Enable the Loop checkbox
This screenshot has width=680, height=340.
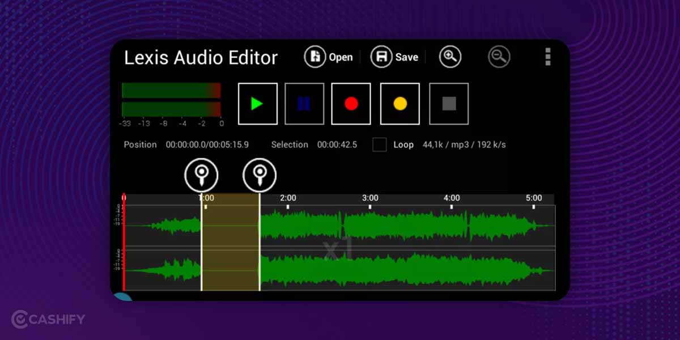[379, 144]
